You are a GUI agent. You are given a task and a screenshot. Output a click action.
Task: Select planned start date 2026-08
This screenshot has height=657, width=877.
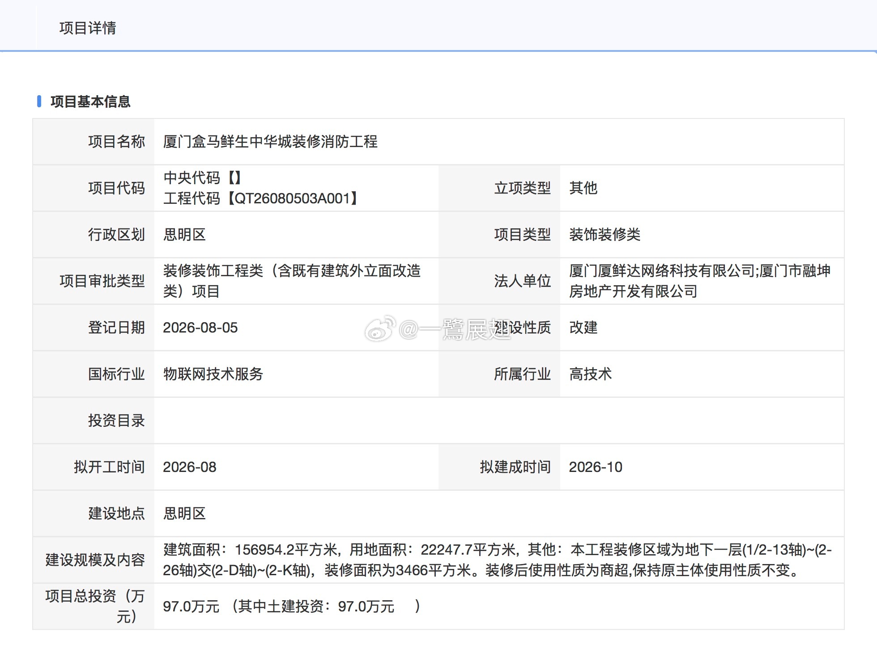click(x=190, y=467)
